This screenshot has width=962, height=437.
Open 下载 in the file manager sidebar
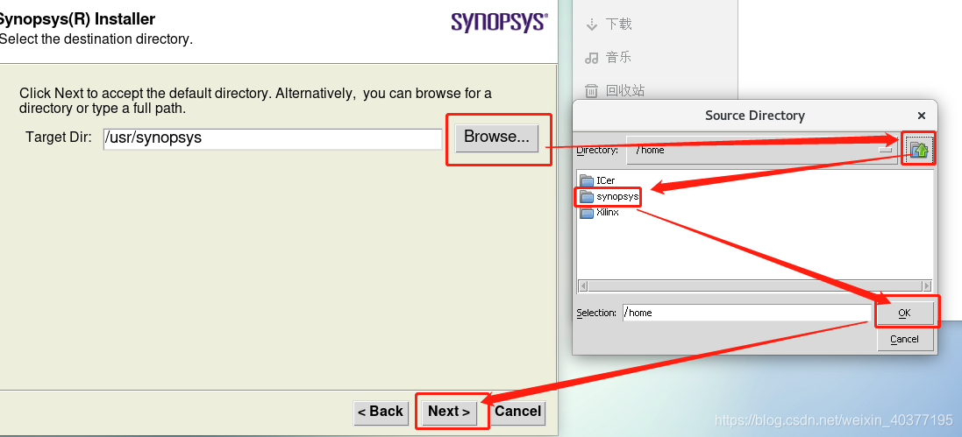pos(618,25)
